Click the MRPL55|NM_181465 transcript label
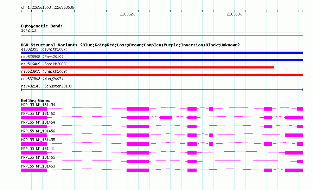313x190 pixels. coord(38,157)
